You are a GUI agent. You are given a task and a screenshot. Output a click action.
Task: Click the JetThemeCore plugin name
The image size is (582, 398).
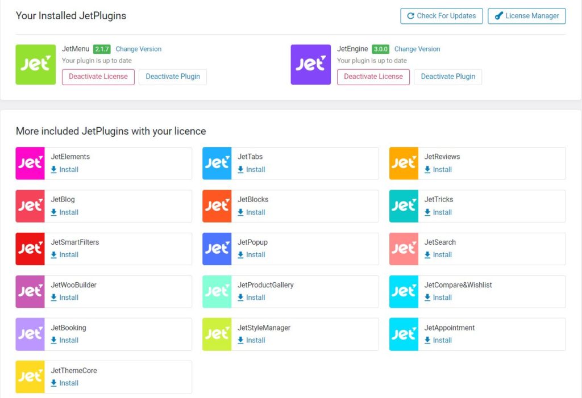[74, 371]
